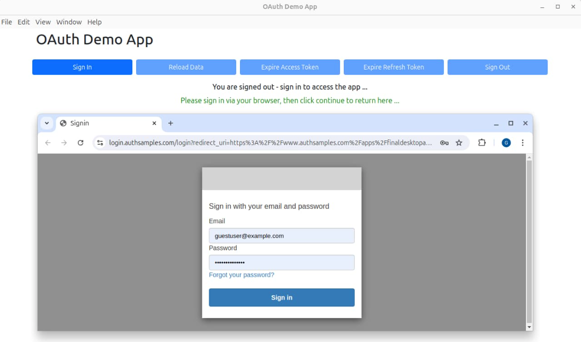Click the Reload Data button
This screenshot has width=581, height=342.
coord(186,67)
